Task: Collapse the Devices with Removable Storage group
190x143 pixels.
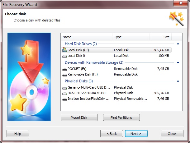Action: [178, 62]
